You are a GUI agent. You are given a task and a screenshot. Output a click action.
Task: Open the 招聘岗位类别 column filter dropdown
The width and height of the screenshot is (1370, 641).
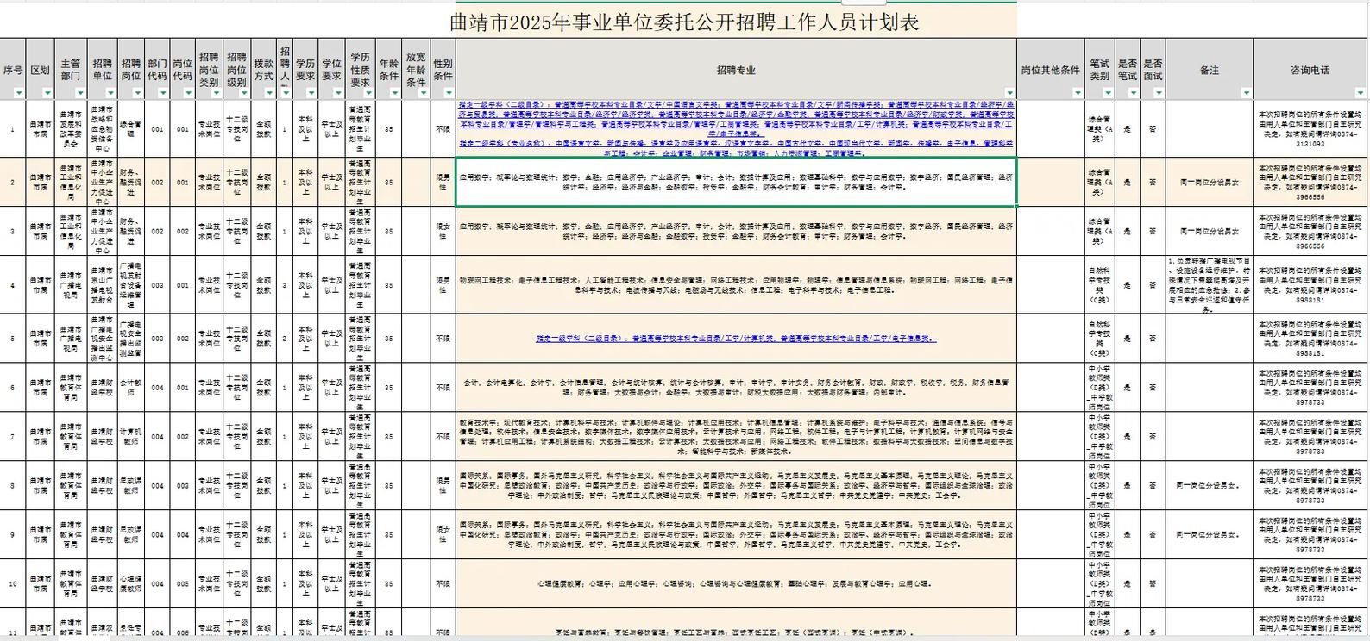[x=217, y=93]
